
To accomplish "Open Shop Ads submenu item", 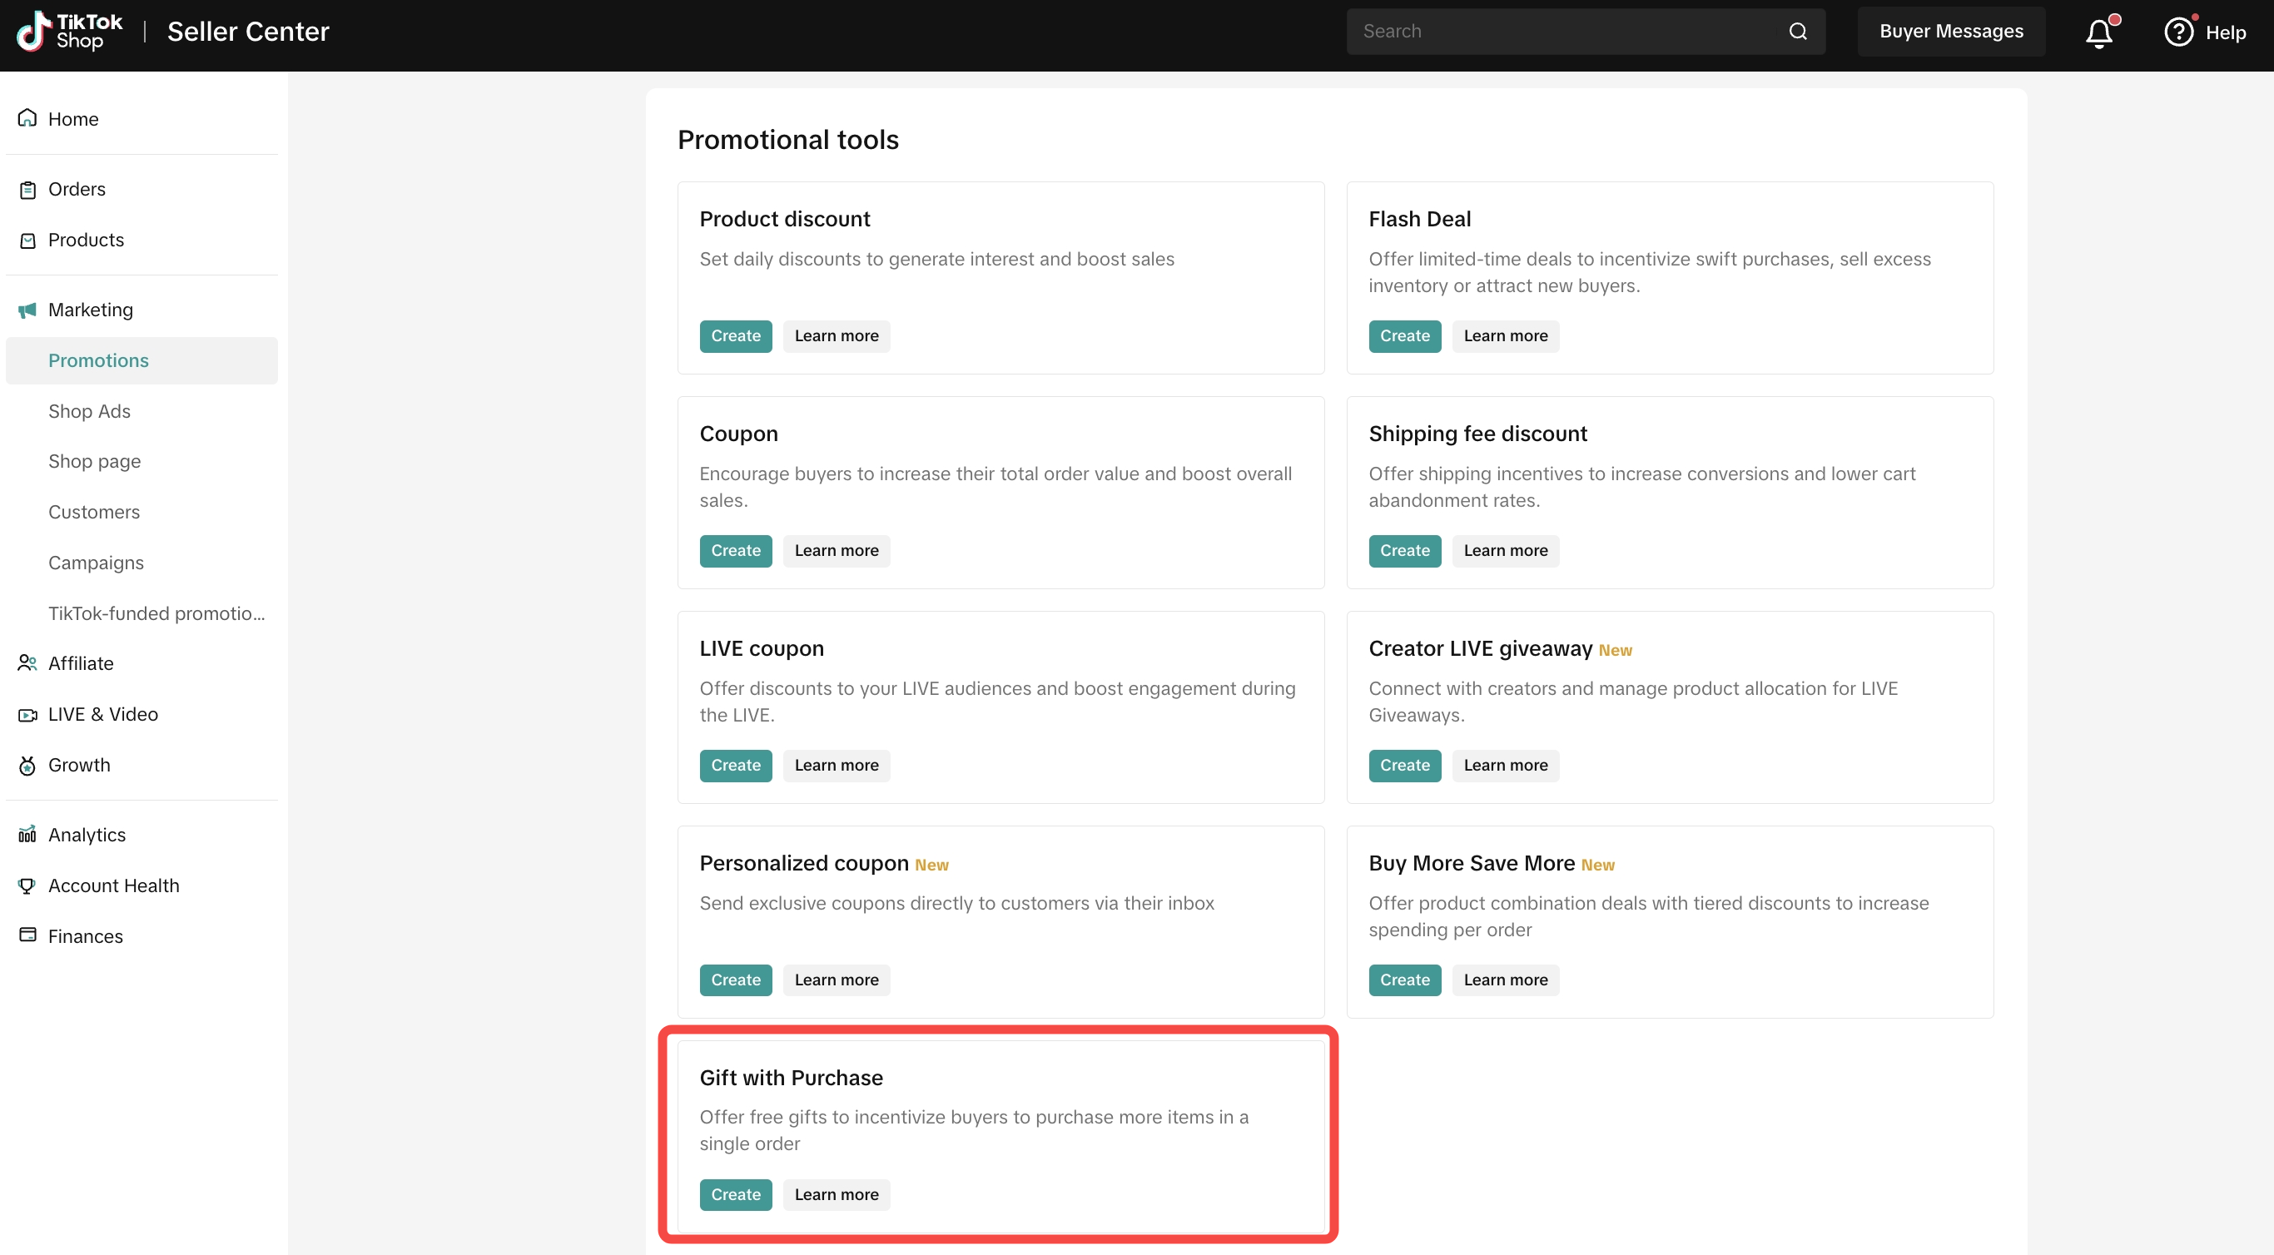I will click(x=89, y=411).
